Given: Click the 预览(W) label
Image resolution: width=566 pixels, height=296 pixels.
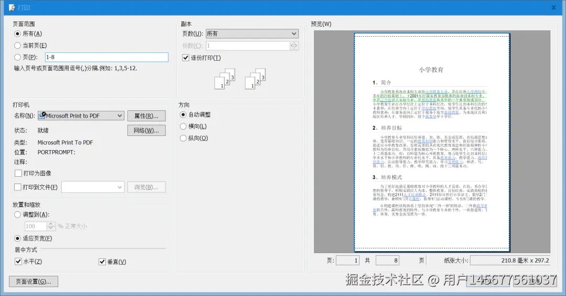Looking at the screenshot, I should [x=321, y=24].
